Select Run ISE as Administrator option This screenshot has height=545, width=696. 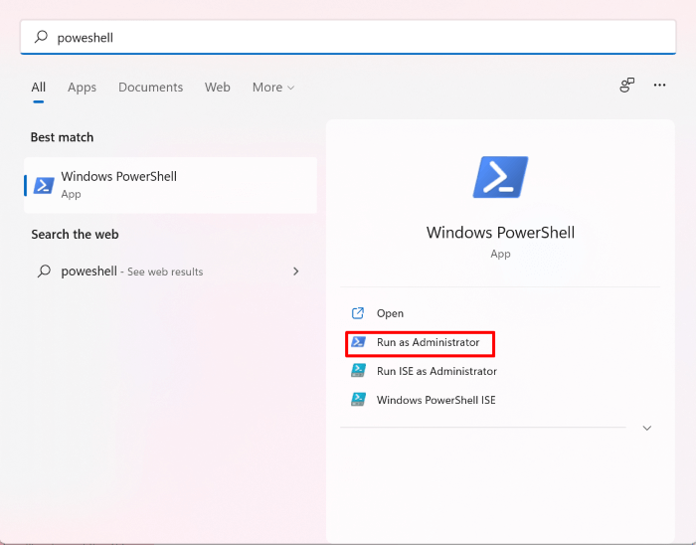pos(436,371)
